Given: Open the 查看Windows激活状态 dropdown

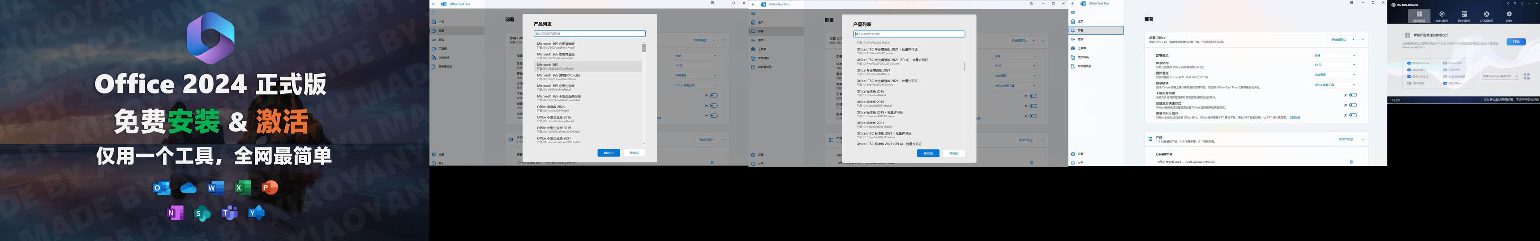Looking at the screenshot, I should (1500, 76).
